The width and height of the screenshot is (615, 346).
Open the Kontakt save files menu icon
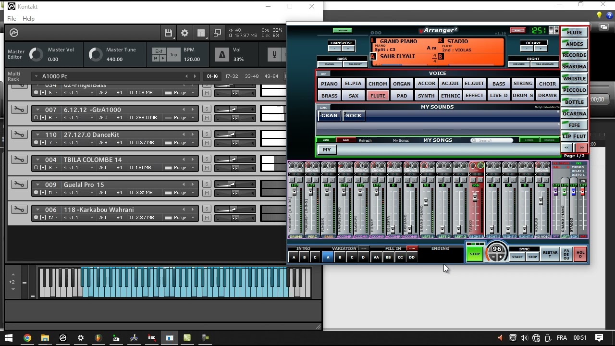(x=168, y=33)
